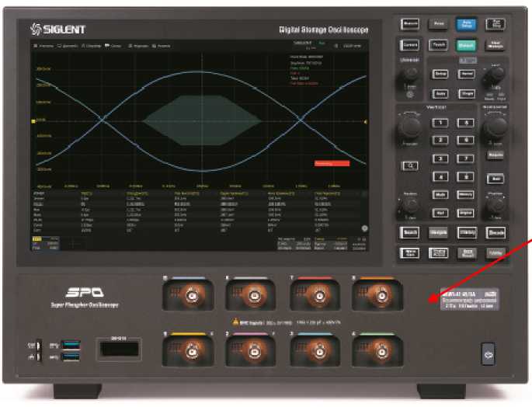The image size is (532, 407).
Task: Tap the red mask-fail label on waveform
Action: (332, 164)
